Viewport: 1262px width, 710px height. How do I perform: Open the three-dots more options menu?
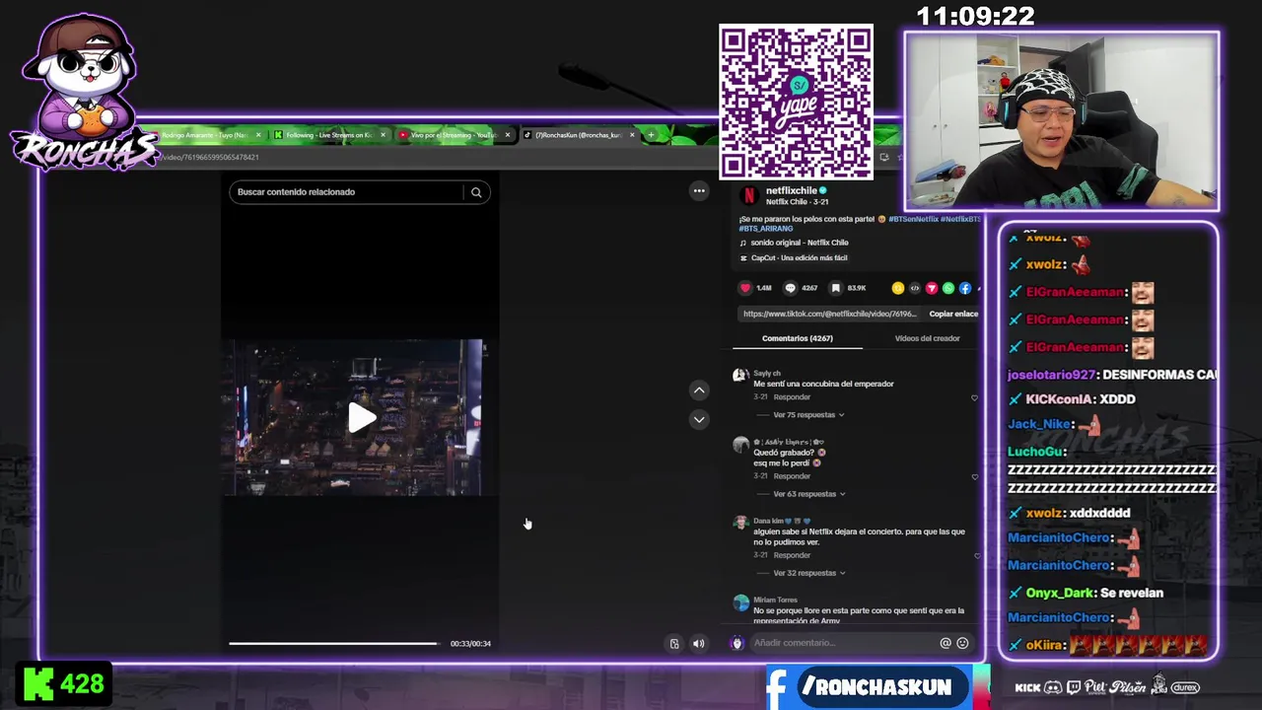click(699, 191)
